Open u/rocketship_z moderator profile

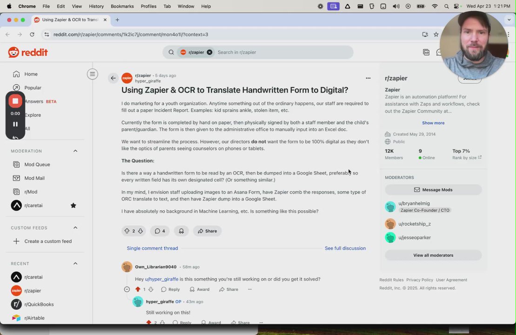(414, 224)
